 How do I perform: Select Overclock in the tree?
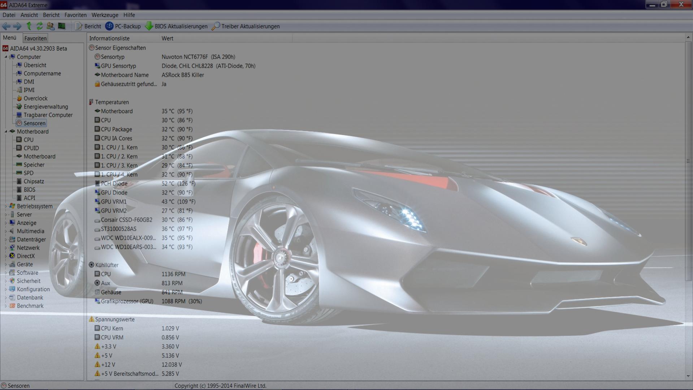pyautogui.click(x=35, y=98)
